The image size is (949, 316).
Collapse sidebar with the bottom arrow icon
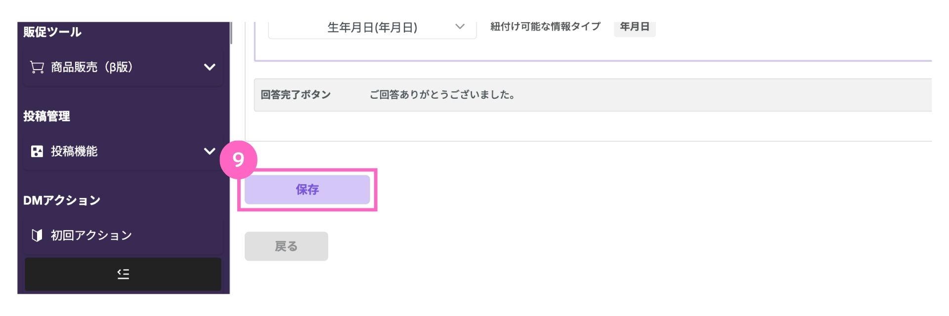(123, 274)
